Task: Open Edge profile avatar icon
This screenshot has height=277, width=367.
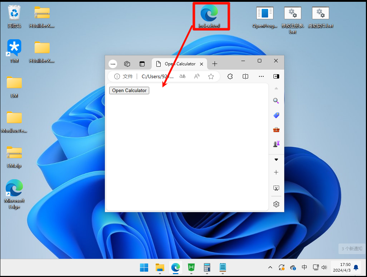Action: (113, 64)
